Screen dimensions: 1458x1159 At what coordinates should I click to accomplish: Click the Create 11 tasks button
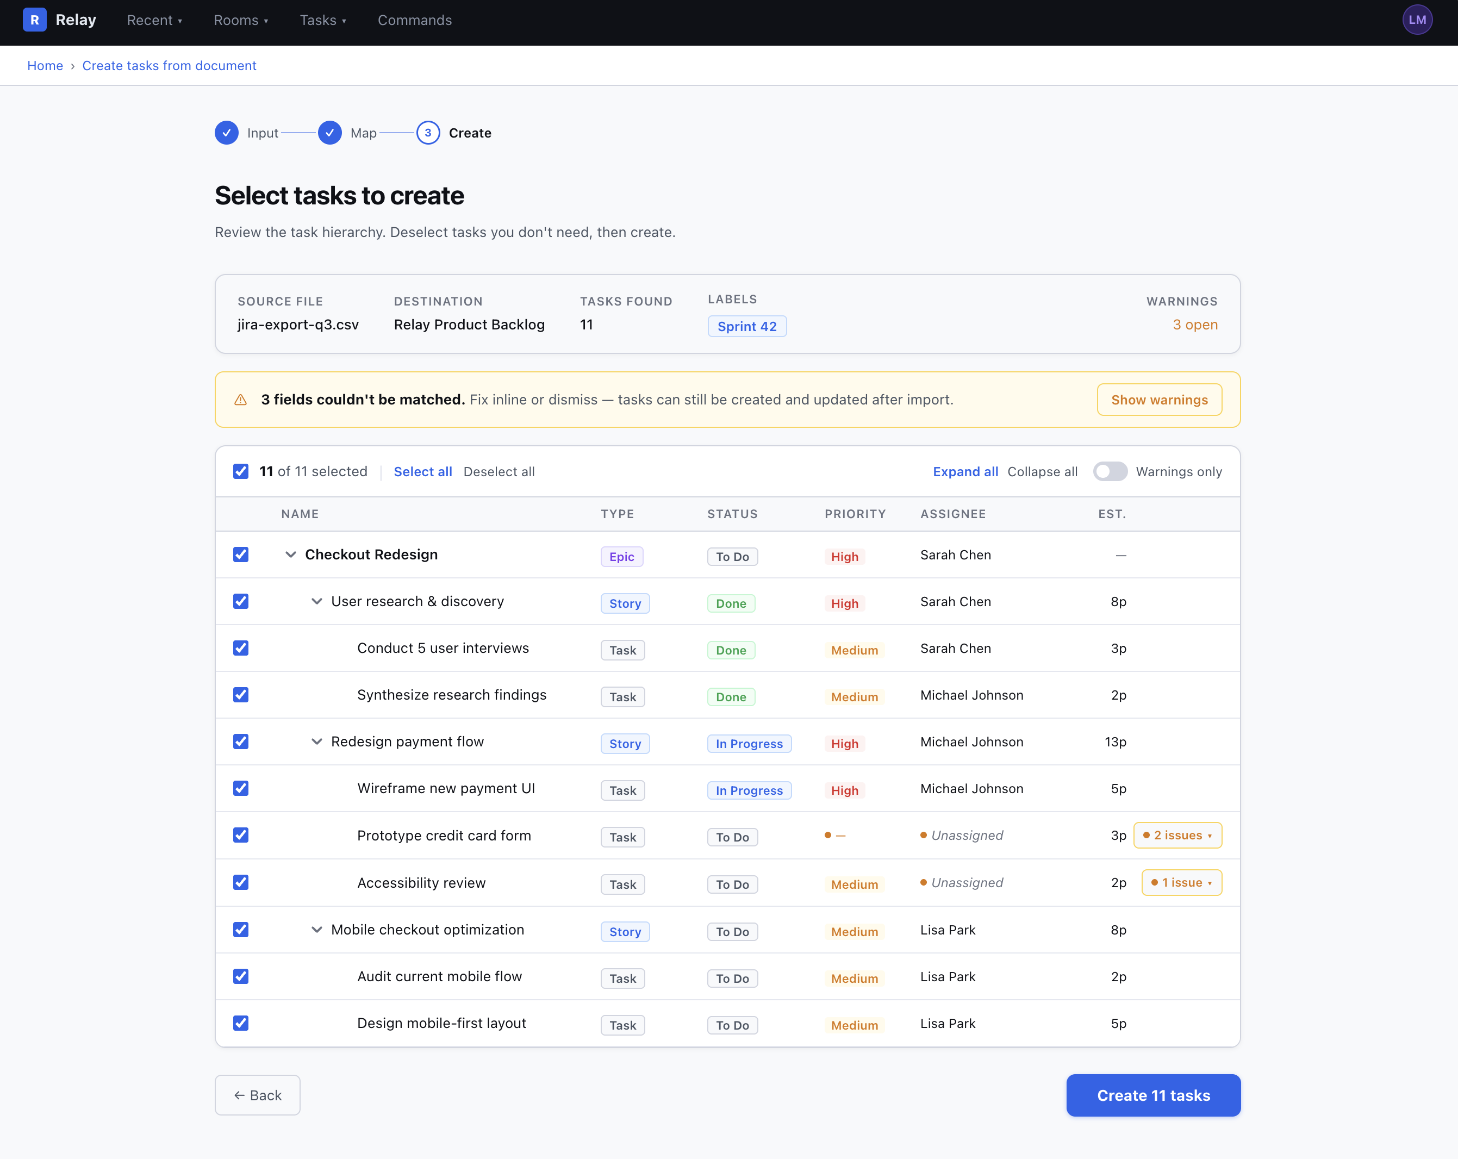(1153, 1095)
